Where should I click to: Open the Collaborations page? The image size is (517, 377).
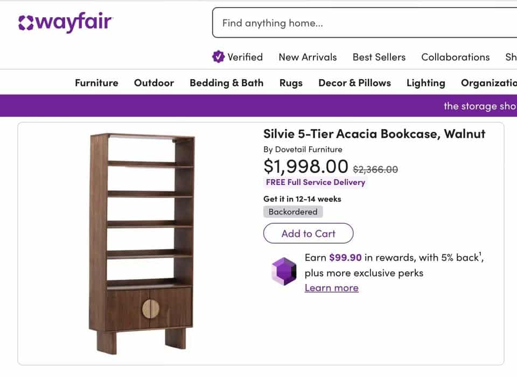(x=455, y=57)
